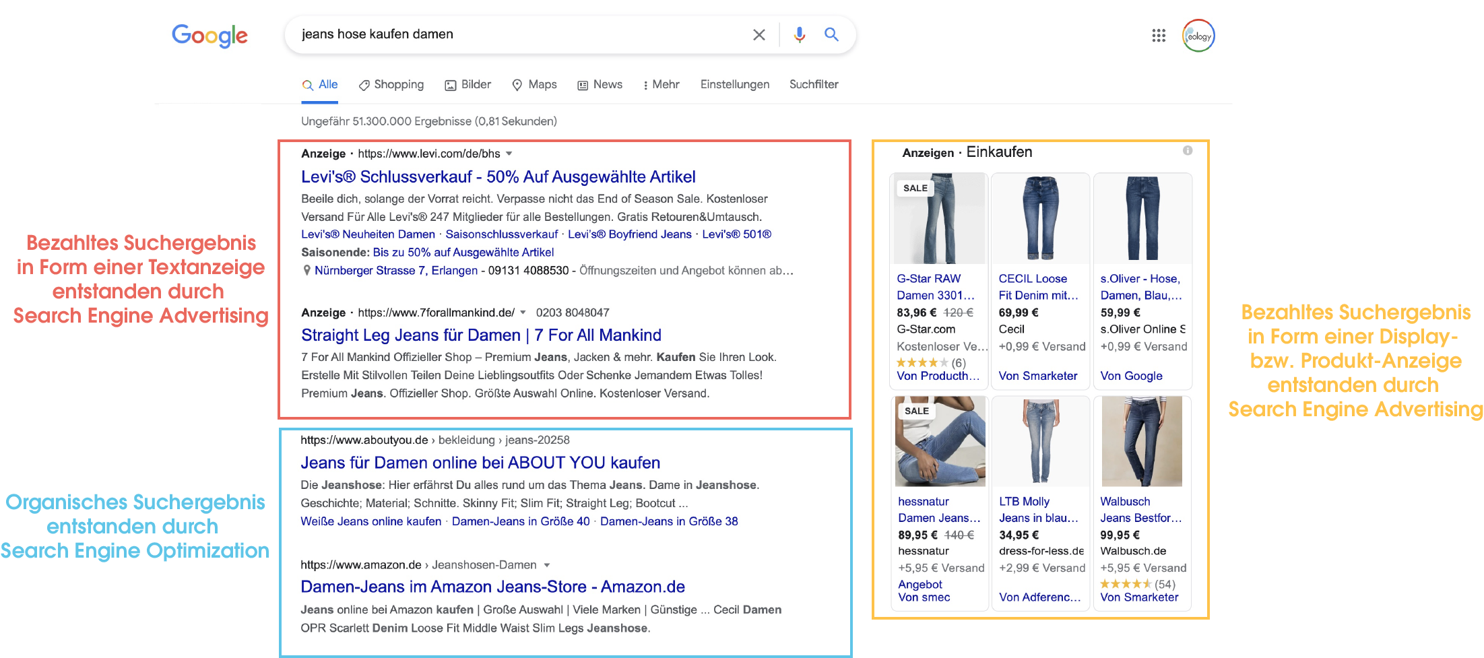Click the blue magnifier search button
Screen dimensions: 1484x658
[x=832, y=34]
